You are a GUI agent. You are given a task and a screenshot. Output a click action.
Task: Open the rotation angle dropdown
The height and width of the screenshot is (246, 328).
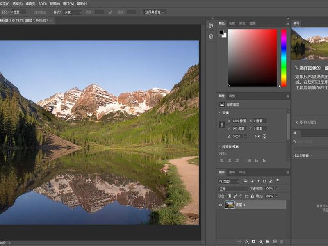click(245, 137)
